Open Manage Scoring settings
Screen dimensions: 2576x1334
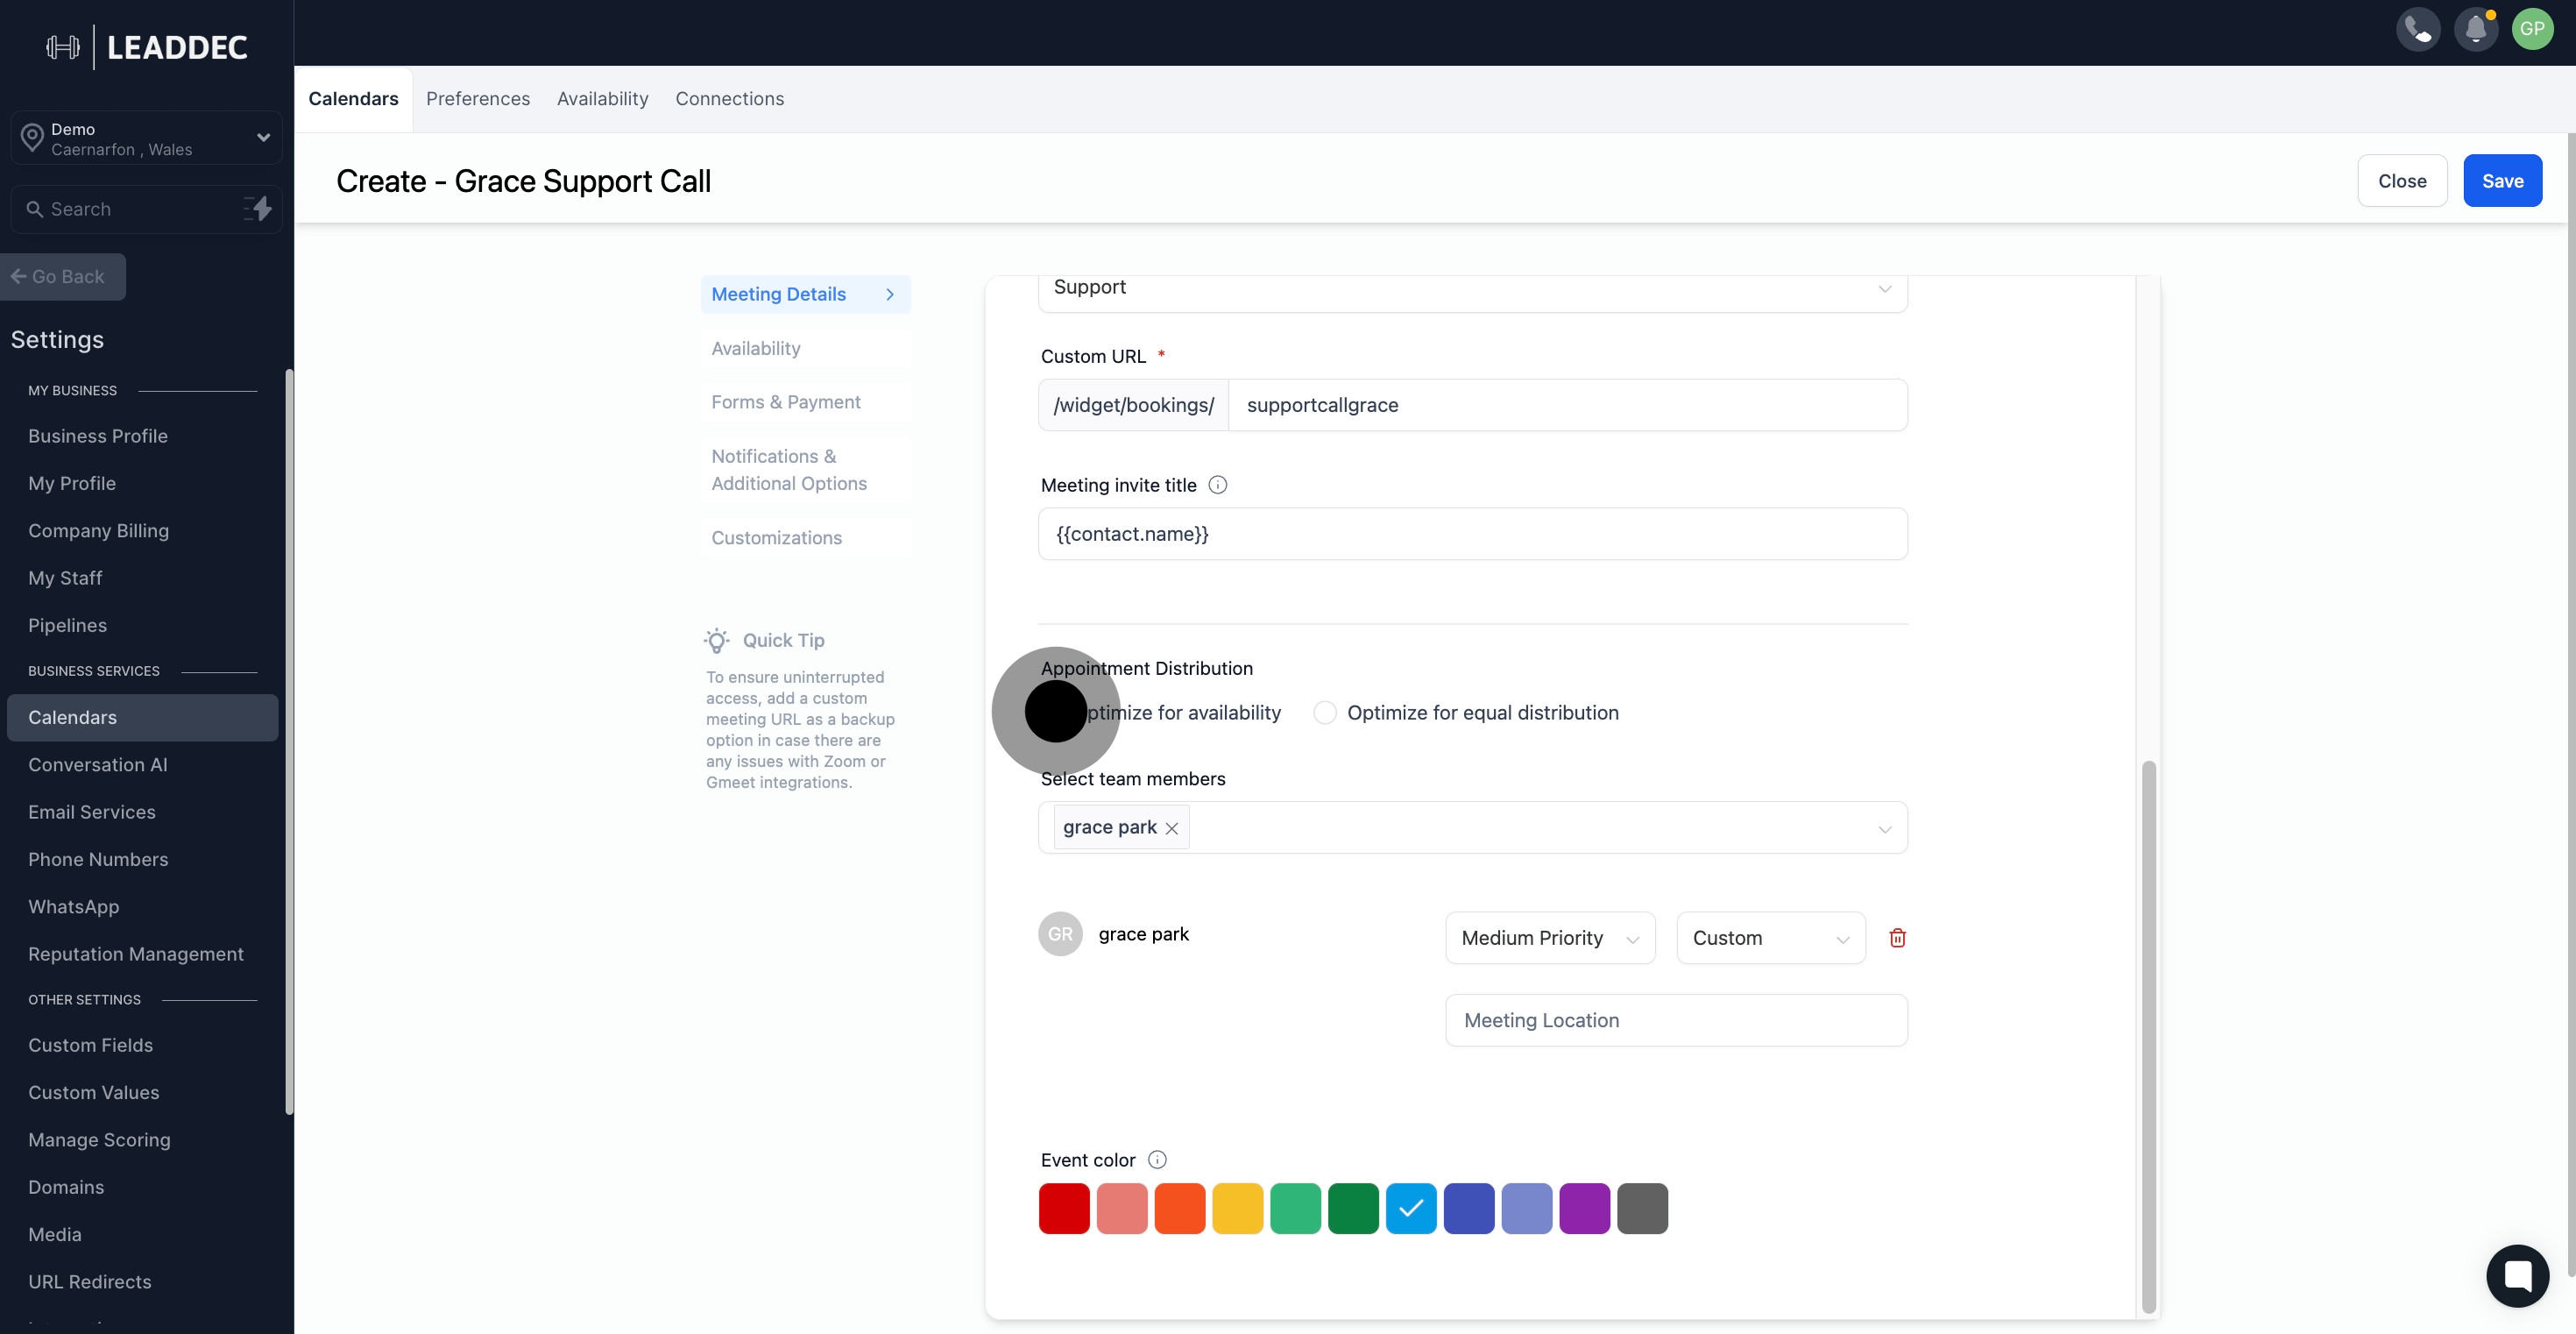click(x=99, y=1140)
